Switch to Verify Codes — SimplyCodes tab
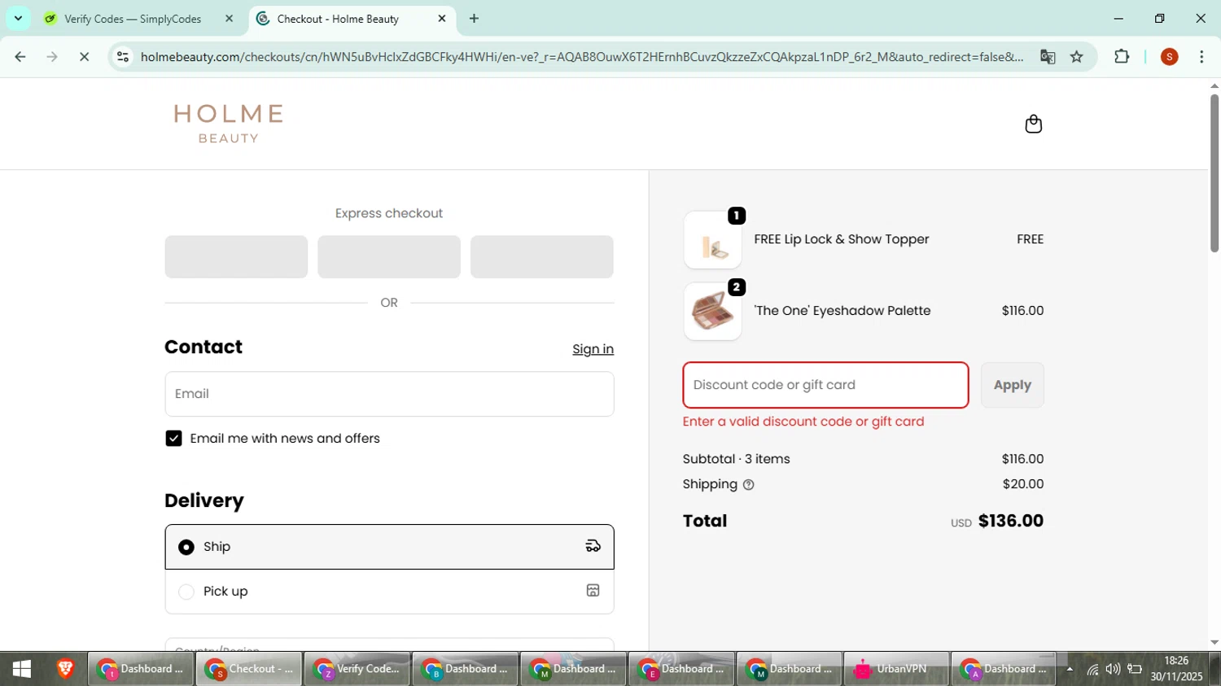This screenshot has width=1221, height=686. (x=138, y=18)
